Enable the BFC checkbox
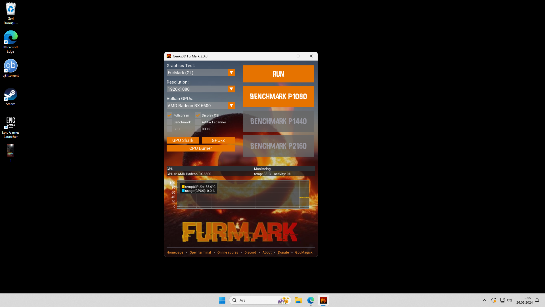The image size is (545, 307). [169, 129]
